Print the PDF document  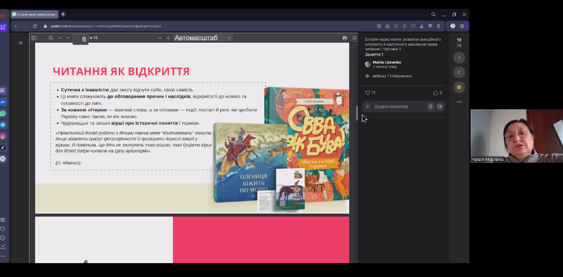344,38
